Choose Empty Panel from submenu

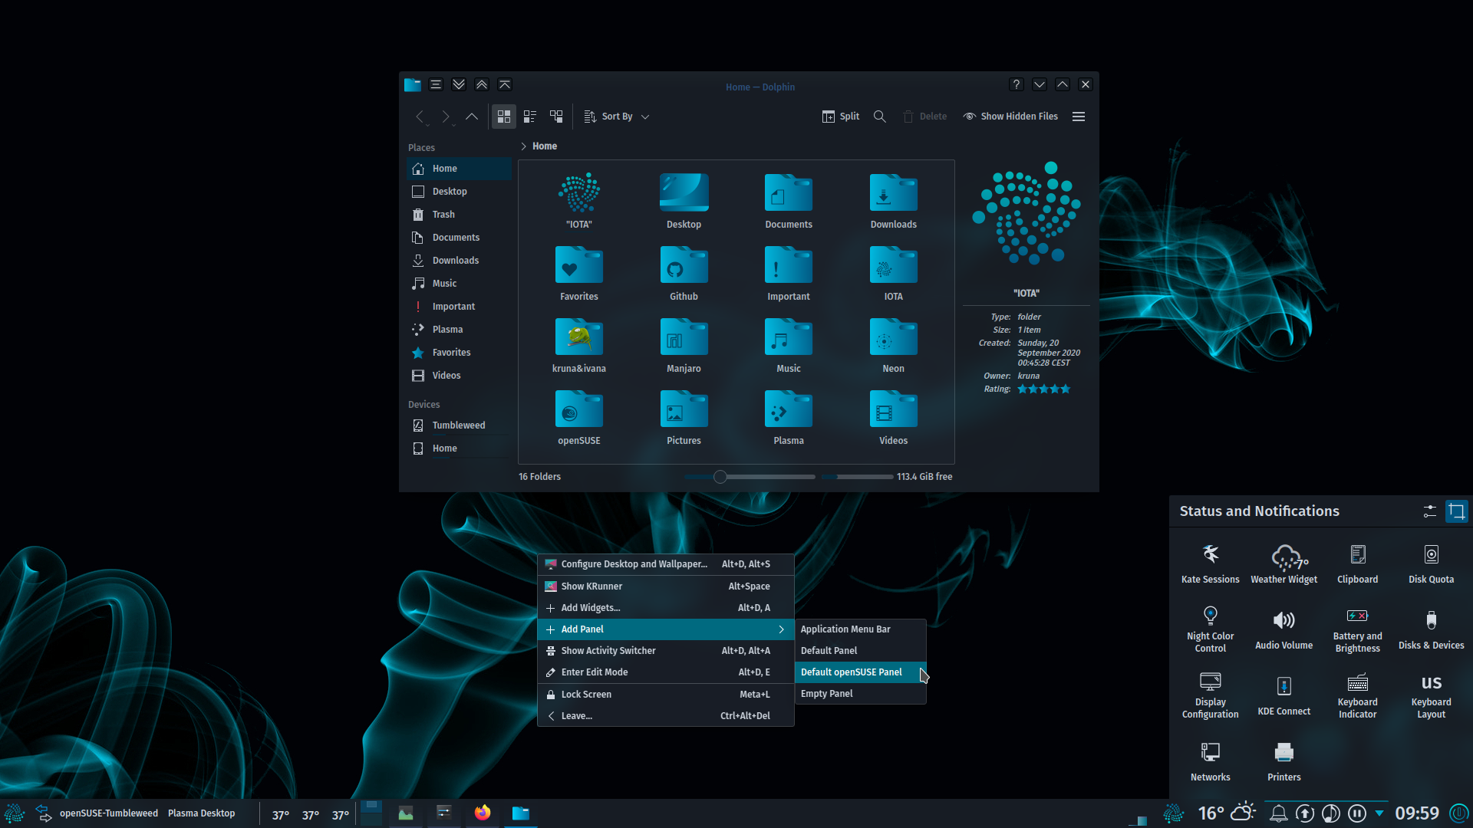(x=860, y=694)
